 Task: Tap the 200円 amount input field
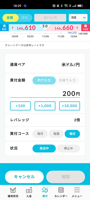pos(45,94)
